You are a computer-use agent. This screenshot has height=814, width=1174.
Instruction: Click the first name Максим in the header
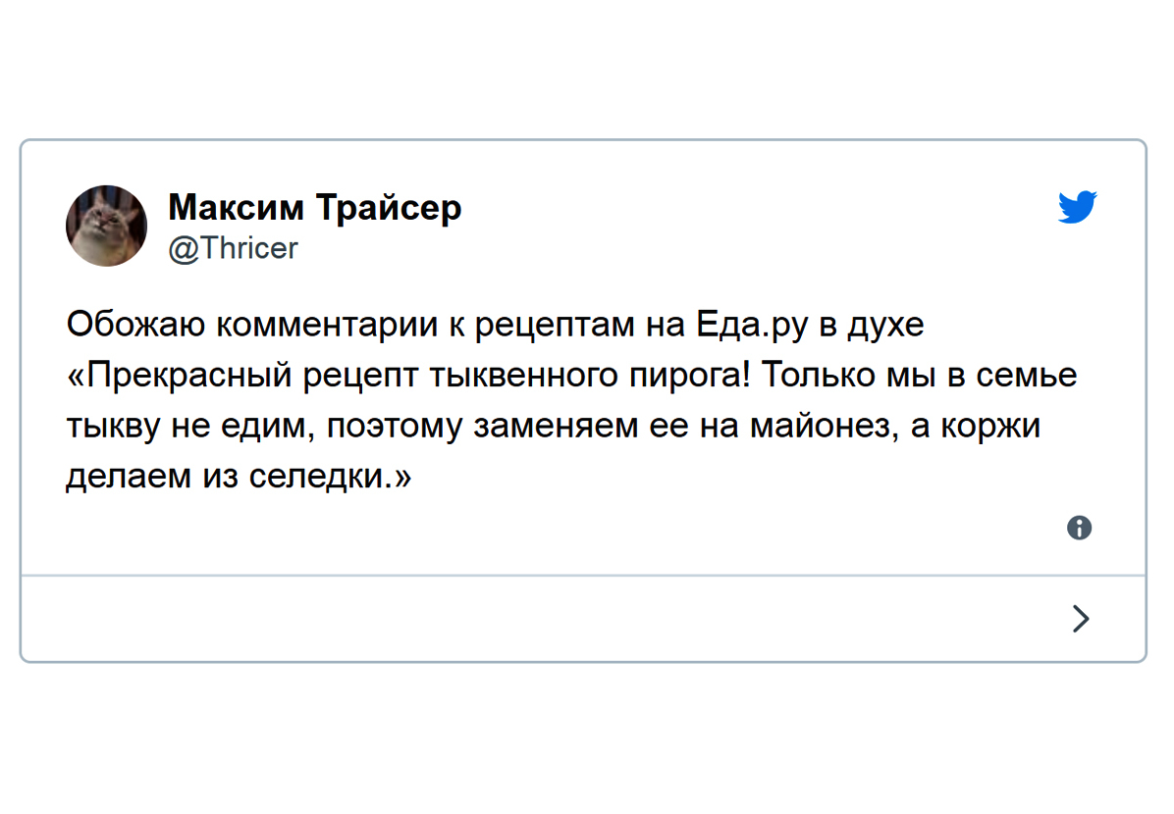tap(236, 207)
